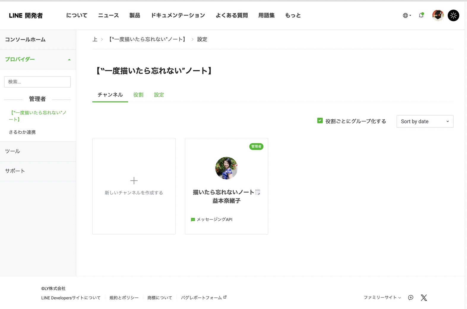Expand the ファミリーサイト dropdown
The width and height of the screenshot is (467, 309).
tap(382, 297)
